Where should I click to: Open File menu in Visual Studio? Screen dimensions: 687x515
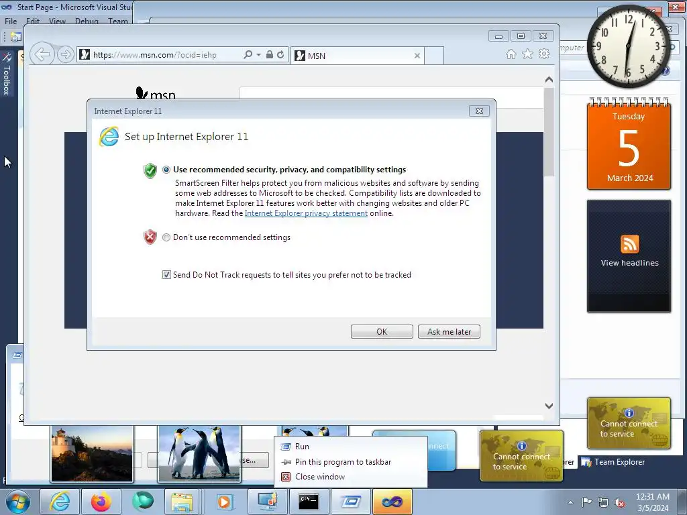point(11,21)
